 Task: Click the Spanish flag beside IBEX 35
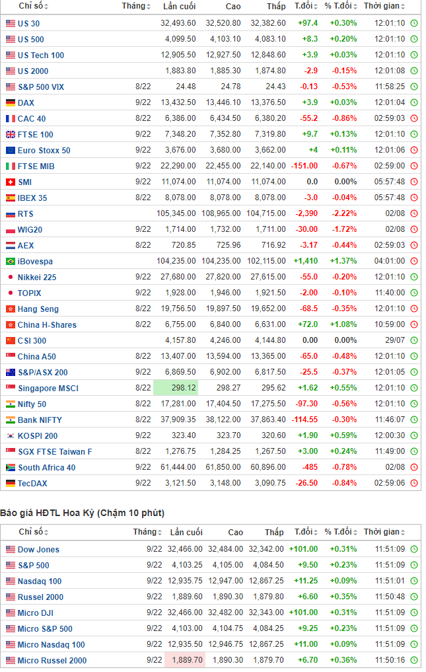pos(11,198)
